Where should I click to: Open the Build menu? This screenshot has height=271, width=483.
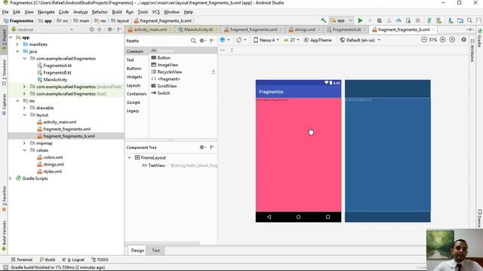[117, 12]
